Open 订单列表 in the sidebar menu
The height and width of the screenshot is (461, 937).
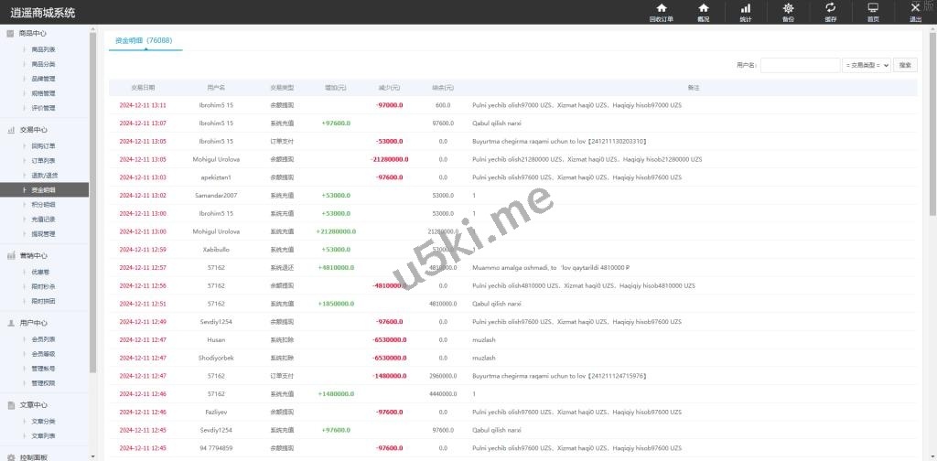(x=43, y=160)
